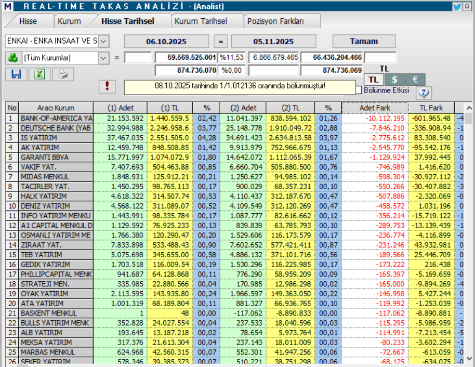Enable the Bölünme Etkisi checkbox
This screenshot has height=367, width=475.
tap(358, 90)
